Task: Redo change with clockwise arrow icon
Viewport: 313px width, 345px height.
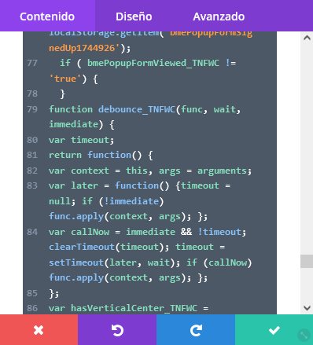Action: coord(196,330)
